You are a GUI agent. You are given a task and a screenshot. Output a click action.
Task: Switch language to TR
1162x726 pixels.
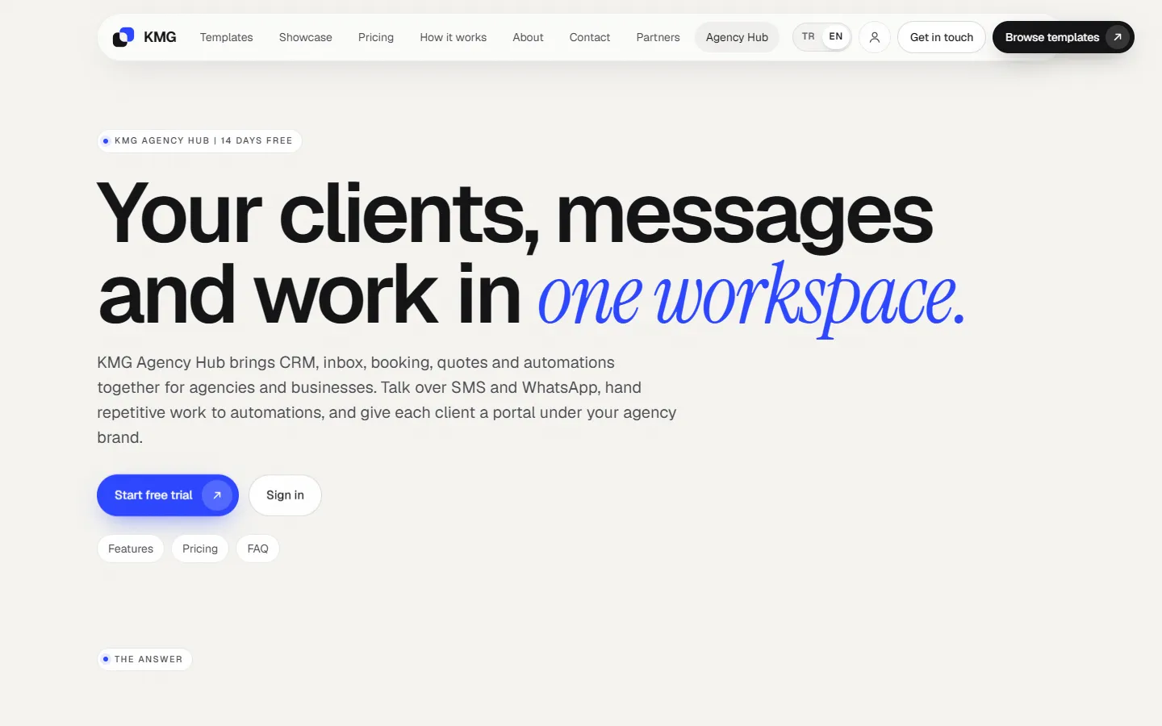pyautogui.click(x=808, y=37)
